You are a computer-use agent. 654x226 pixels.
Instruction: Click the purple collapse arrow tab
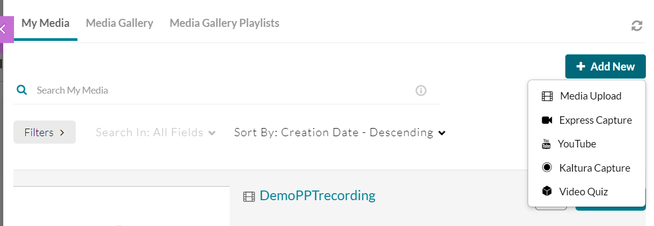tap(5, 30)
